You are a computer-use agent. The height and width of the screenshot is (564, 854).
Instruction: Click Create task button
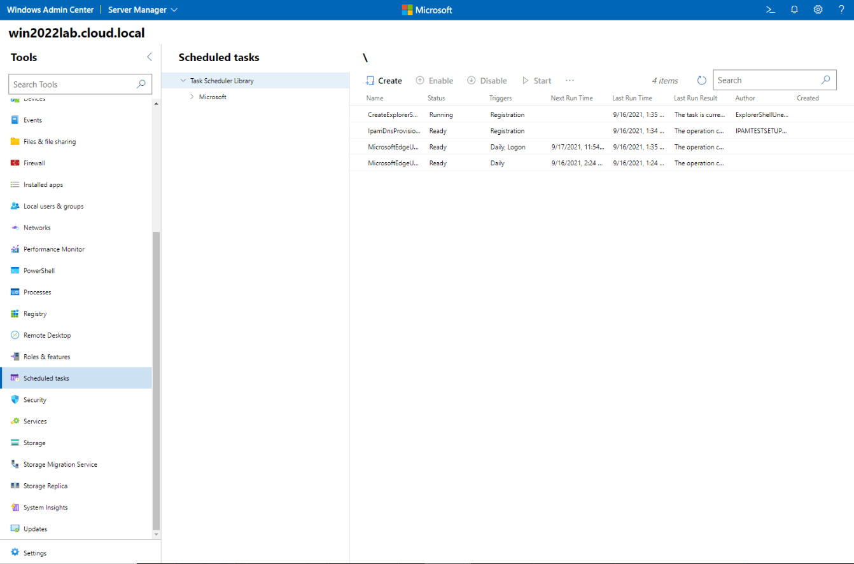coord(384,81)
